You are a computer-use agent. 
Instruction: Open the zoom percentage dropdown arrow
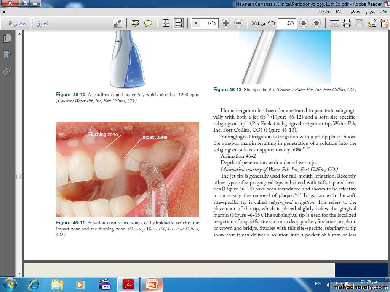(196, 24)
